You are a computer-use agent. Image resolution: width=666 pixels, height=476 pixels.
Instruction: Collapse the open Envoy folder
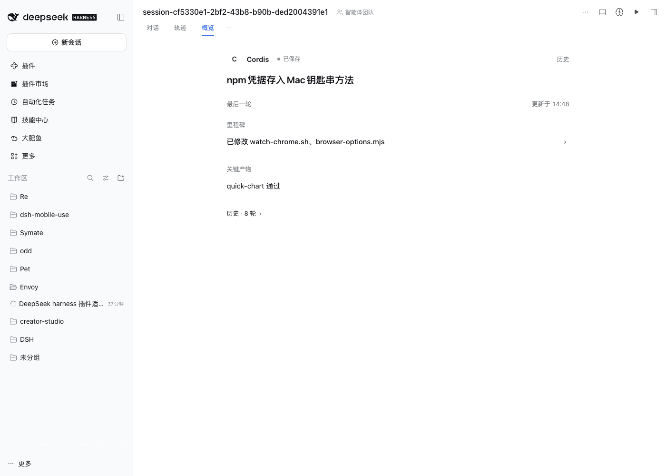click(67, 287)
